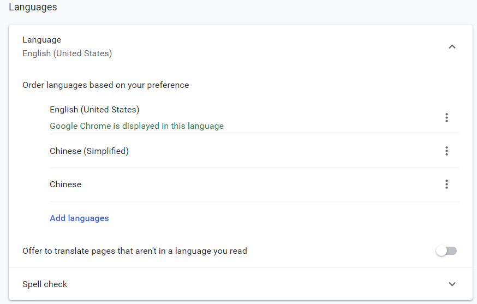
Task: Click the current language subtitle under Language
Action: (67, 53)
